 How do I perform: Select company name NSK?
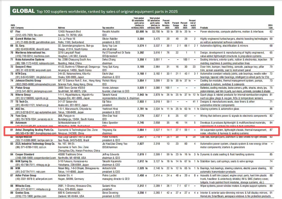point(18,168)
